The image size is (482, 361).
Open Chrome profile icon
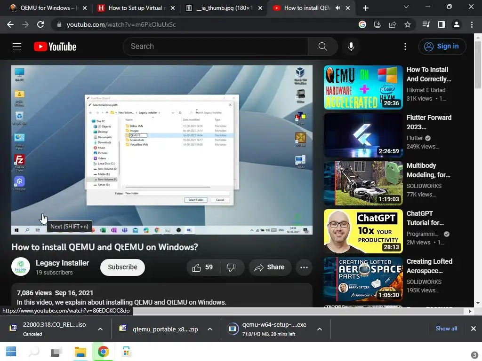(457, 24)
